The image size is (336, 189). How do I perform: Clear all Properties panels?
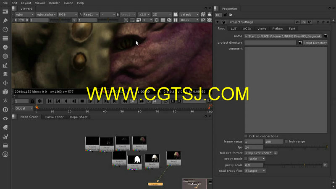tap(231, 15)
